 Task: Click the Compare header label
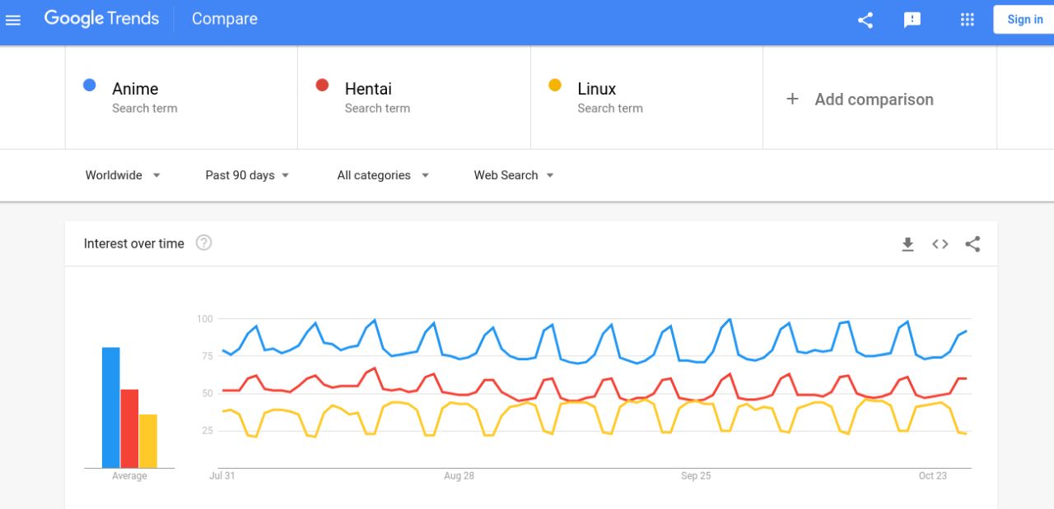[x=224, y=19]
